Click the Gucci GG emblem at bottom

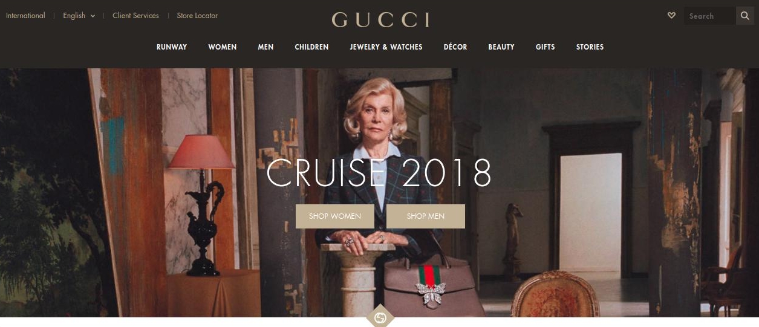point(380,317)
